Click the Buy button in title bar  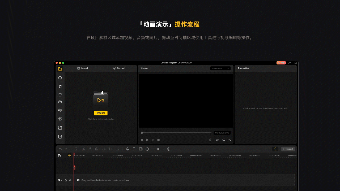[281, 63]
